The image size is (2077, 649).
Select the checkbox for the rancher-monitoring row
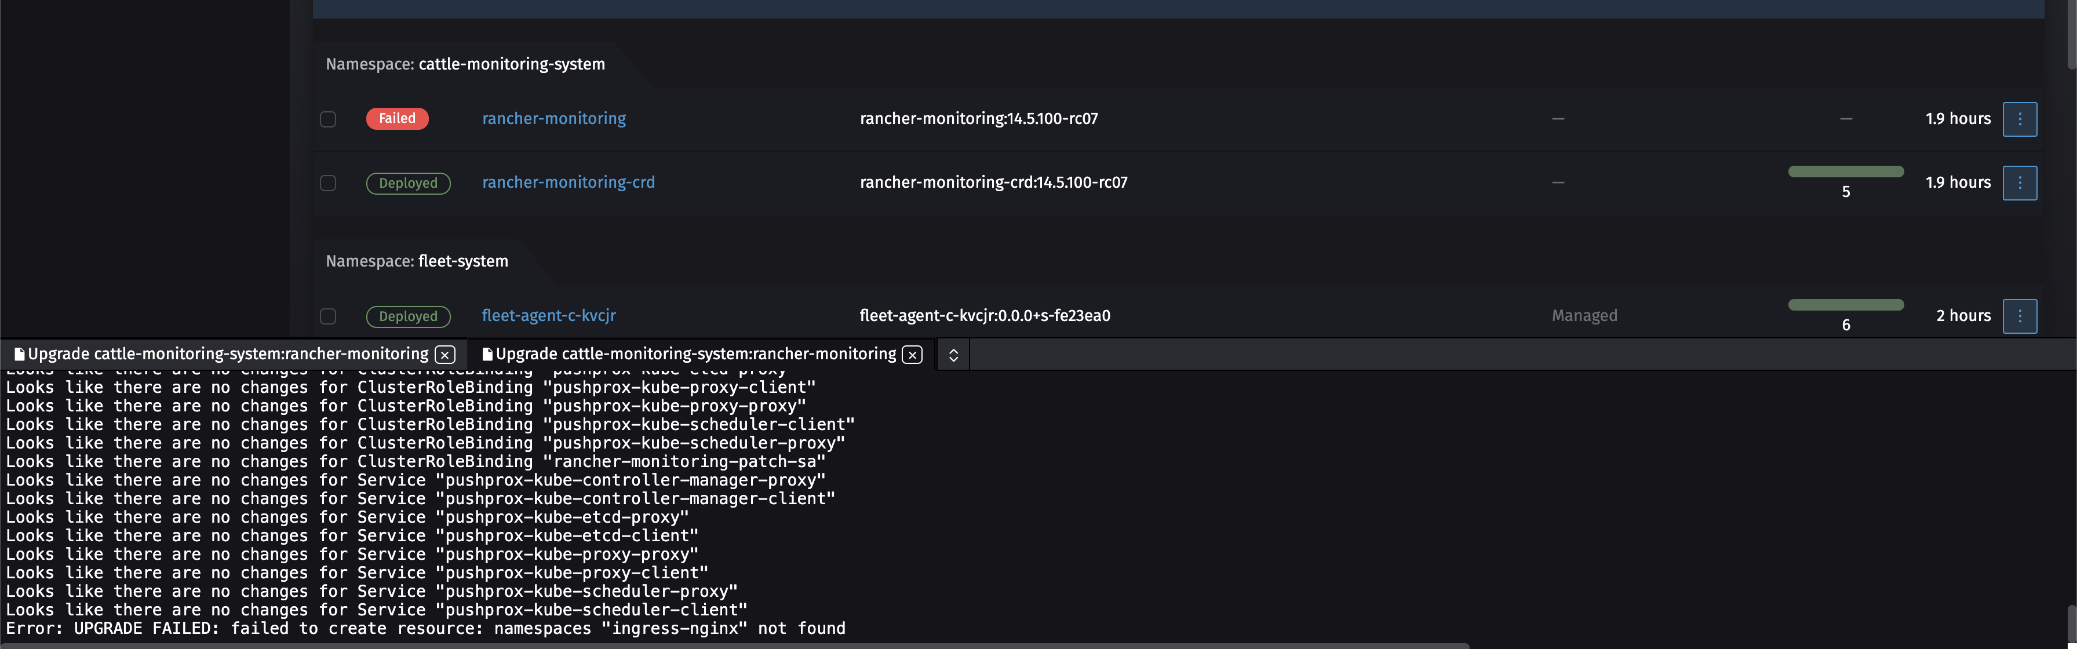pyautogui.click(x=328, y=119)
